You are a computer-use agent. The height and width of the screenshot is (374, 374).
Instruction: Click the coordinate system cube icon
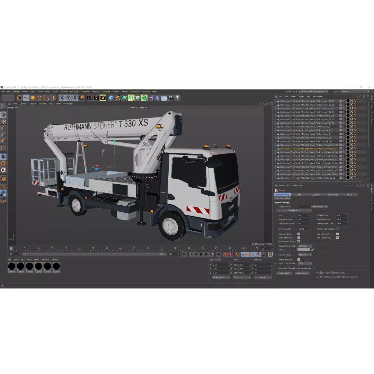point(82,98)
